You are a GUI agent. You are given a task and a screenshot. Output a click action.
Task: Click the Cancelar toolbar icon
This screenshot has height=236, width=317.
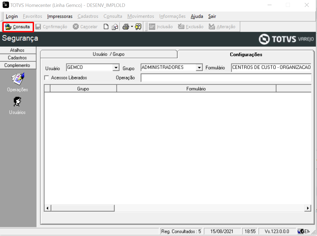(x=76, y=27)
